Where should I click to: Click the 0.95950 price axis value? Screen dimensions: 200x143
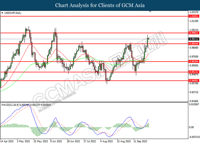coord(194,65)
